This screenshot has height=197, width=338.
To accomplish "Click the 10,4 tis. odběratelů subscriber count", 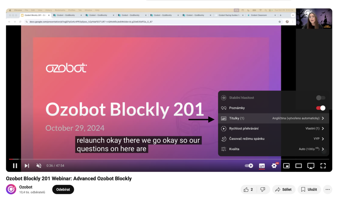I will pyautogui.click(x=32, y=192).
